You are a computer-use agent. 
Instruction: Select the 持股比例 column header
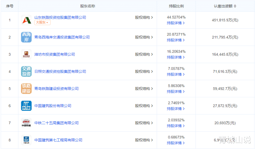176,6
